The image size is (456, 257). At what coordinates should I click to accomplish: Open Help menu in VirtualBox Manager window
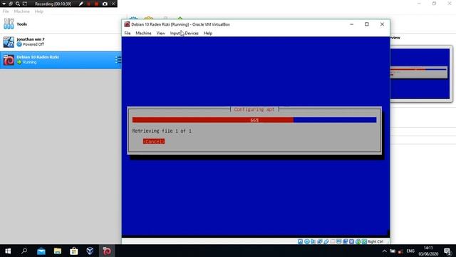[39, 11]
